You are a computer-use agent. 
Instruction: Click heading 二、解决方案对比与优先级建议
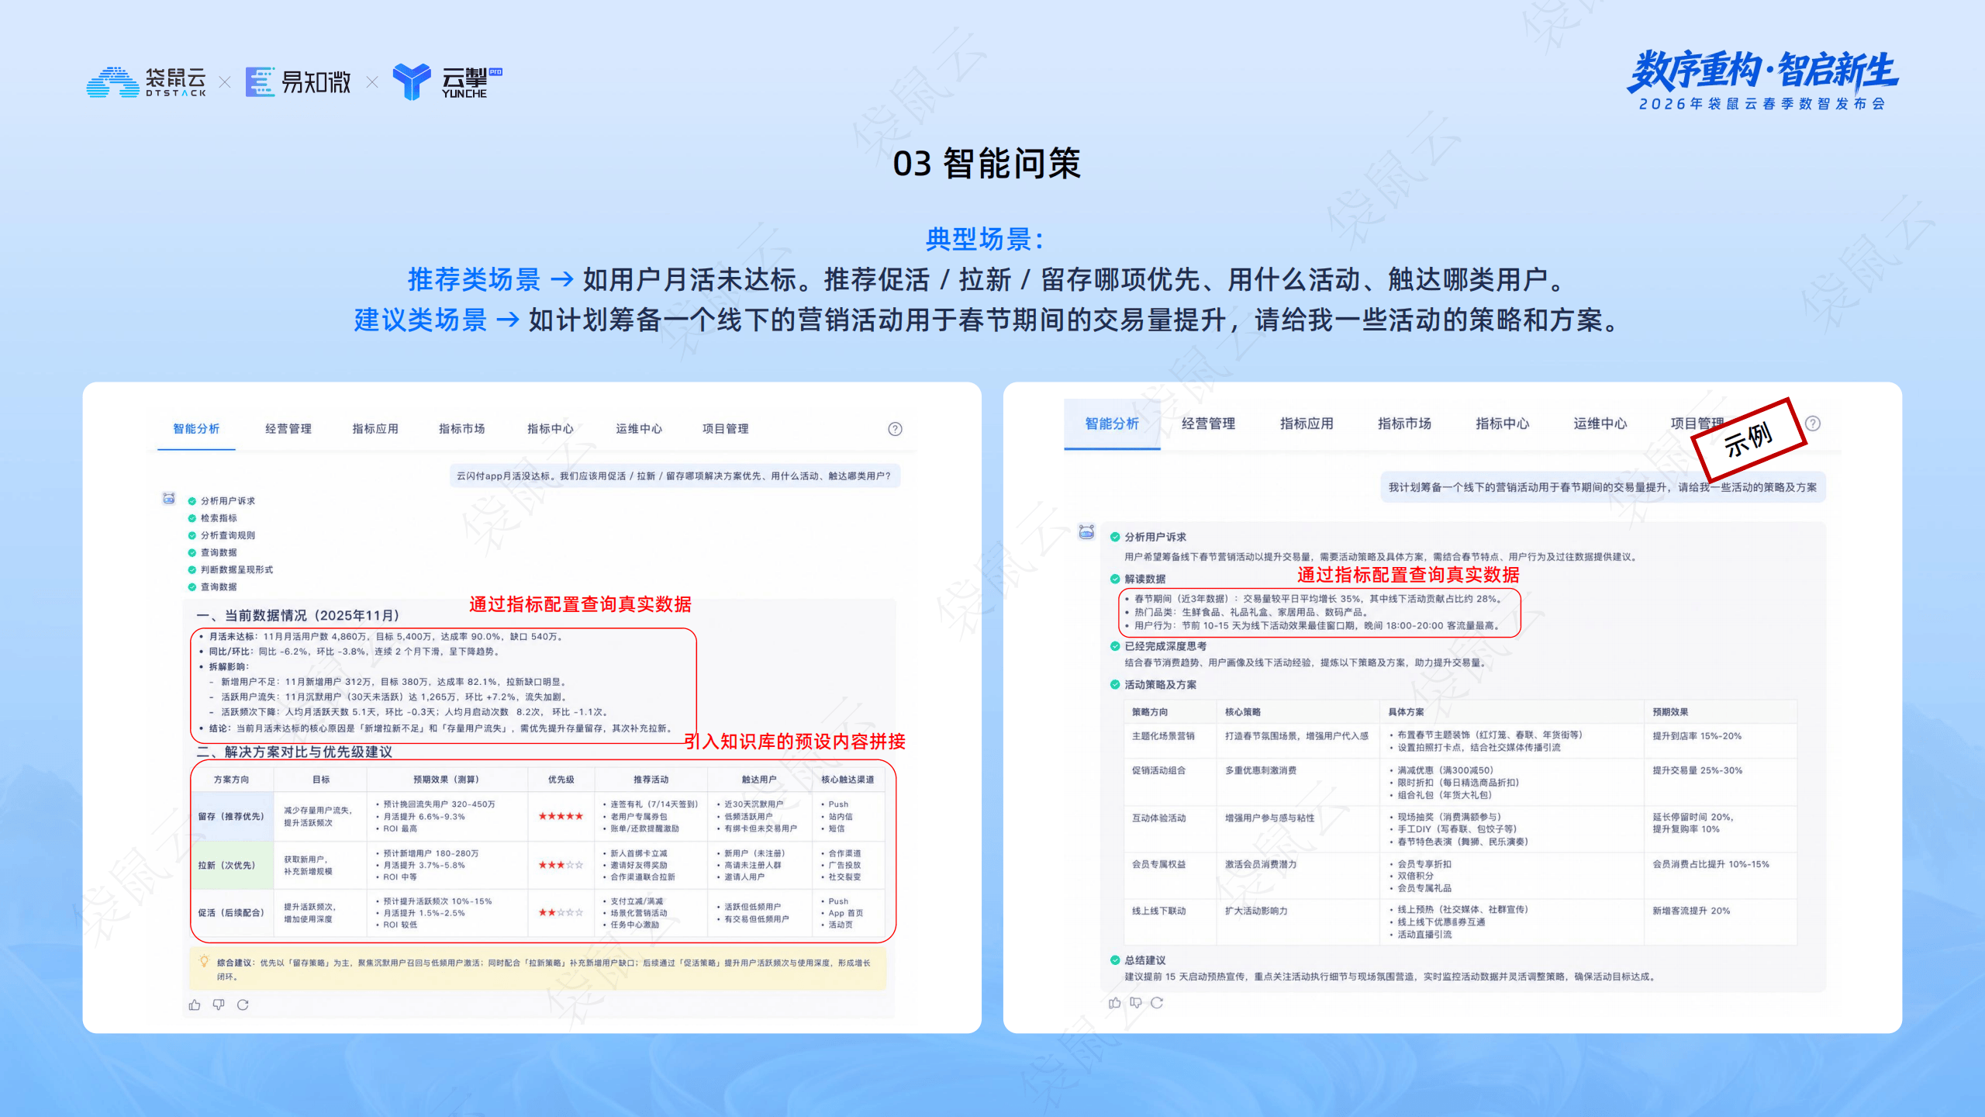[295, 752]
